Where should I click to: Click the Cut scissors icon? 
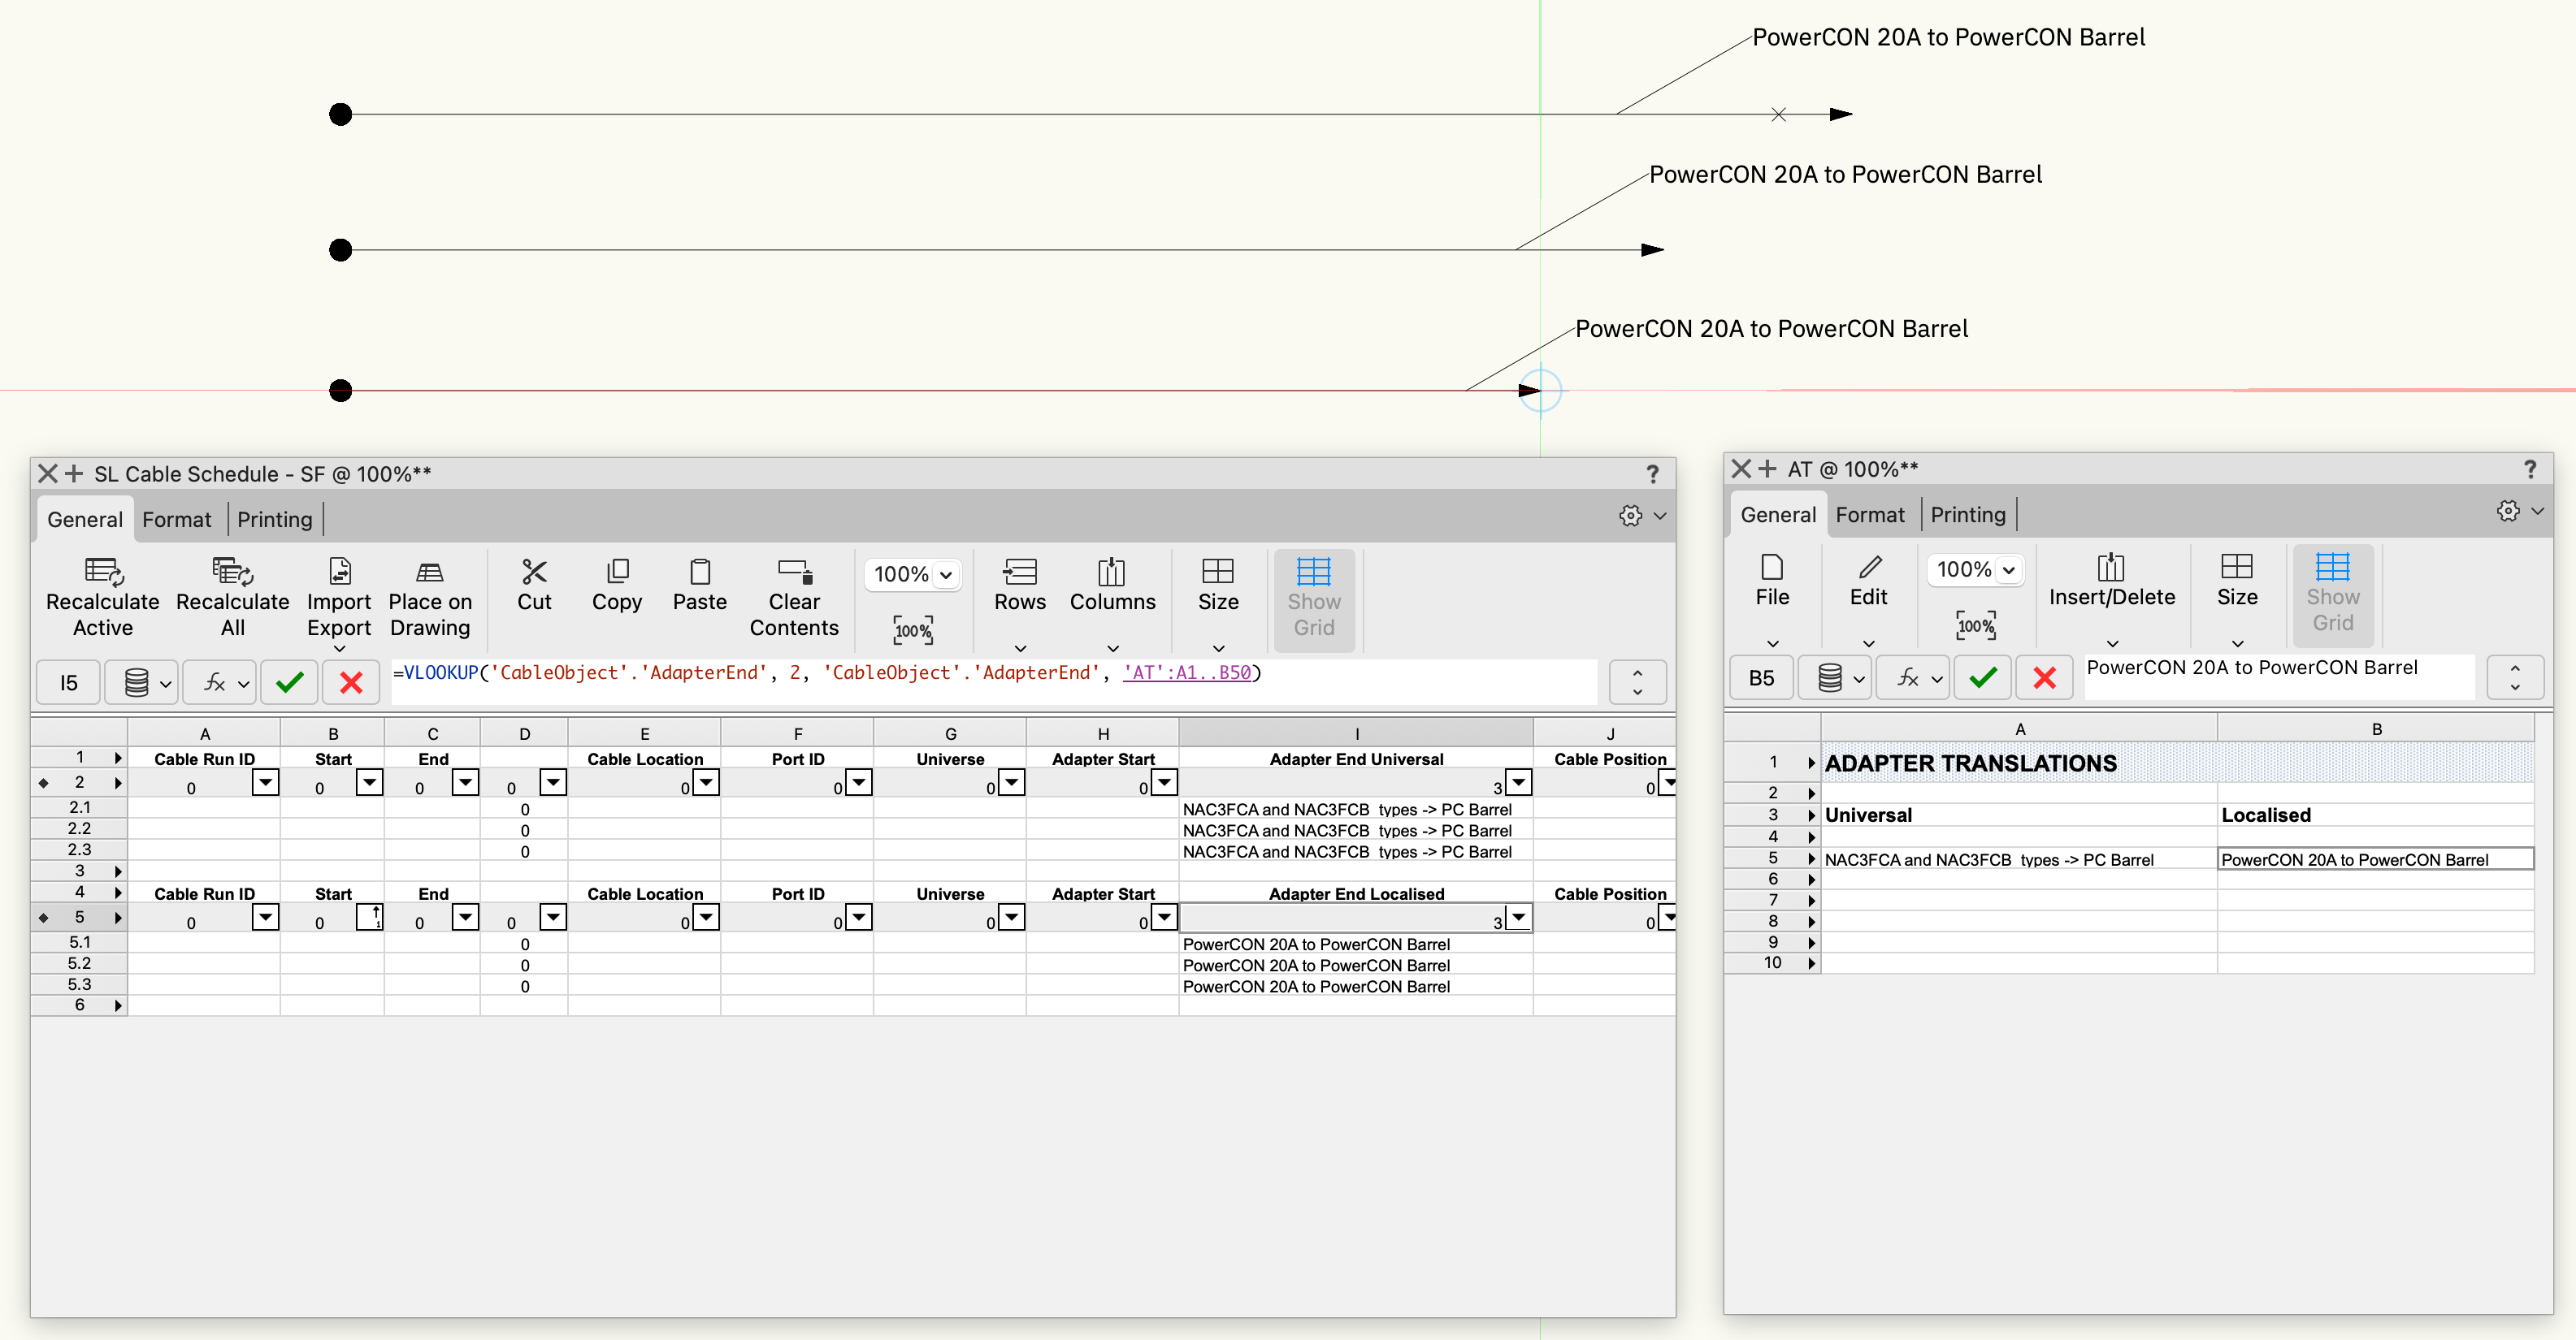point(534,573)
